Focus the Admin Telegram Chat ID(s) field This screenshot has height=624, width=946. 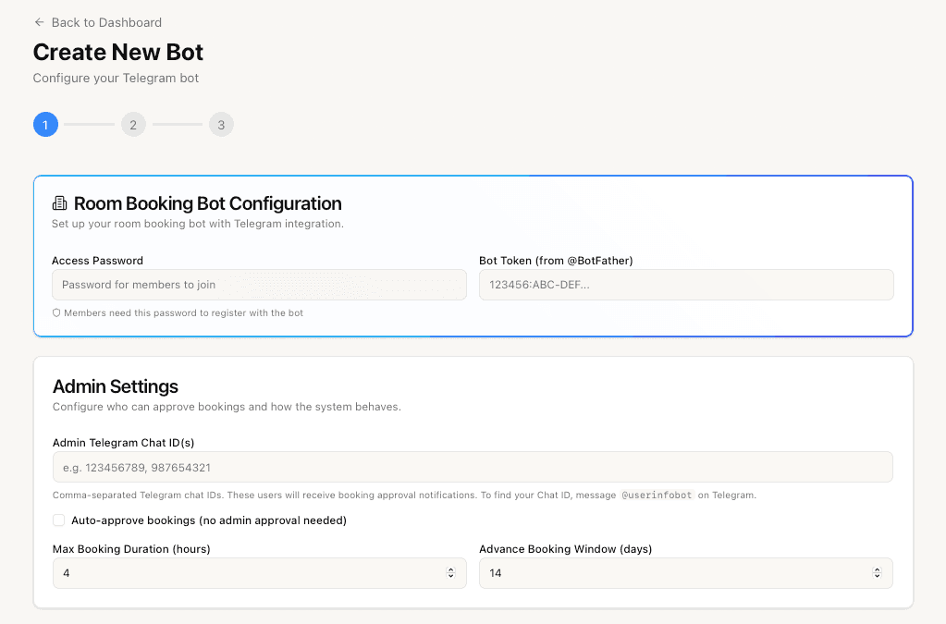[x=473, y=467]
